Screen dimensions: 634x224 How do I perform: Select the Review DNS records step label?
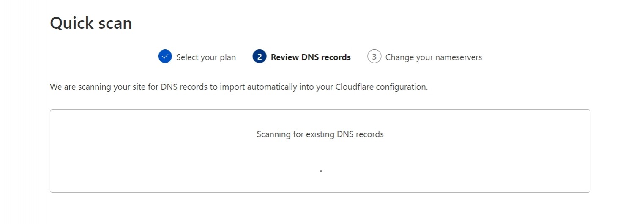point(311,57)
